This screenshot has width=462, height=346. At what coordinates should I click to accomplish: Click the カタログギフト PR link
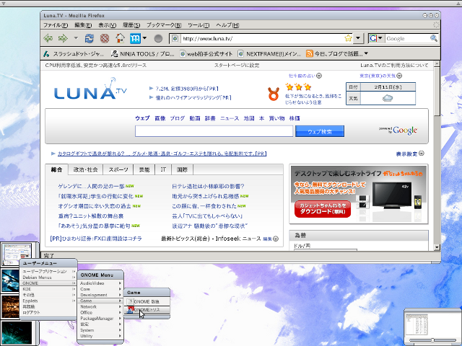tap(162, 154)
